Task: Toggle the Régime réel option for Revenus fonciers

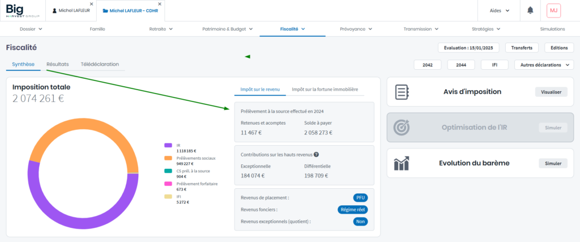Action: pos(353,210)
